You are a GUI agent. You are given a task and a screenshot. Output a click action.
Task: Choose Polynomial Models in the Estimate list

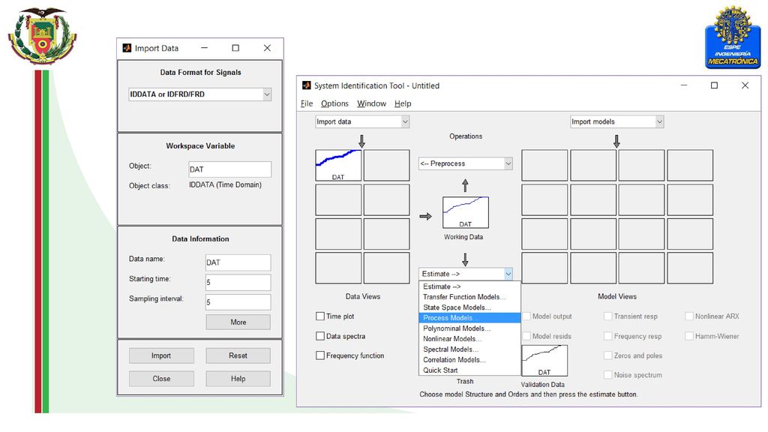pos(469,328)
